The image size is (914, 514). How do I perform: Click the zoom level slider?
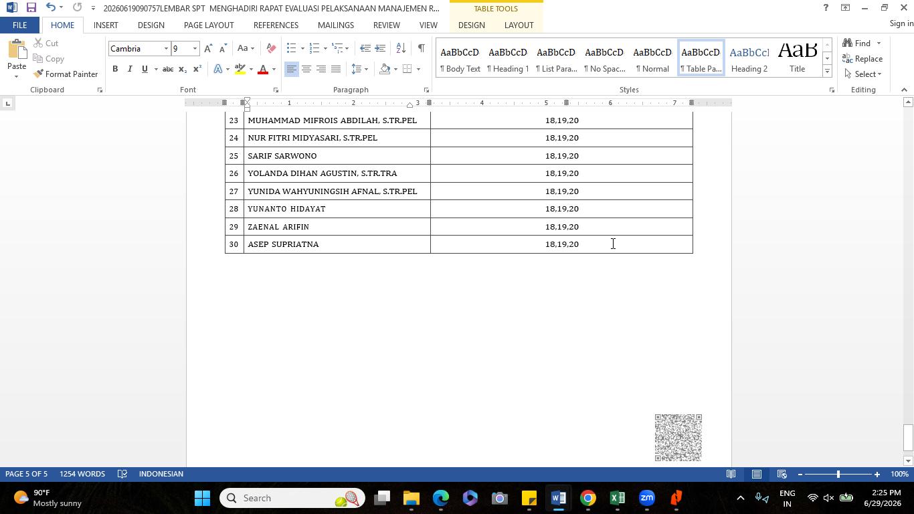click(838, 474)
